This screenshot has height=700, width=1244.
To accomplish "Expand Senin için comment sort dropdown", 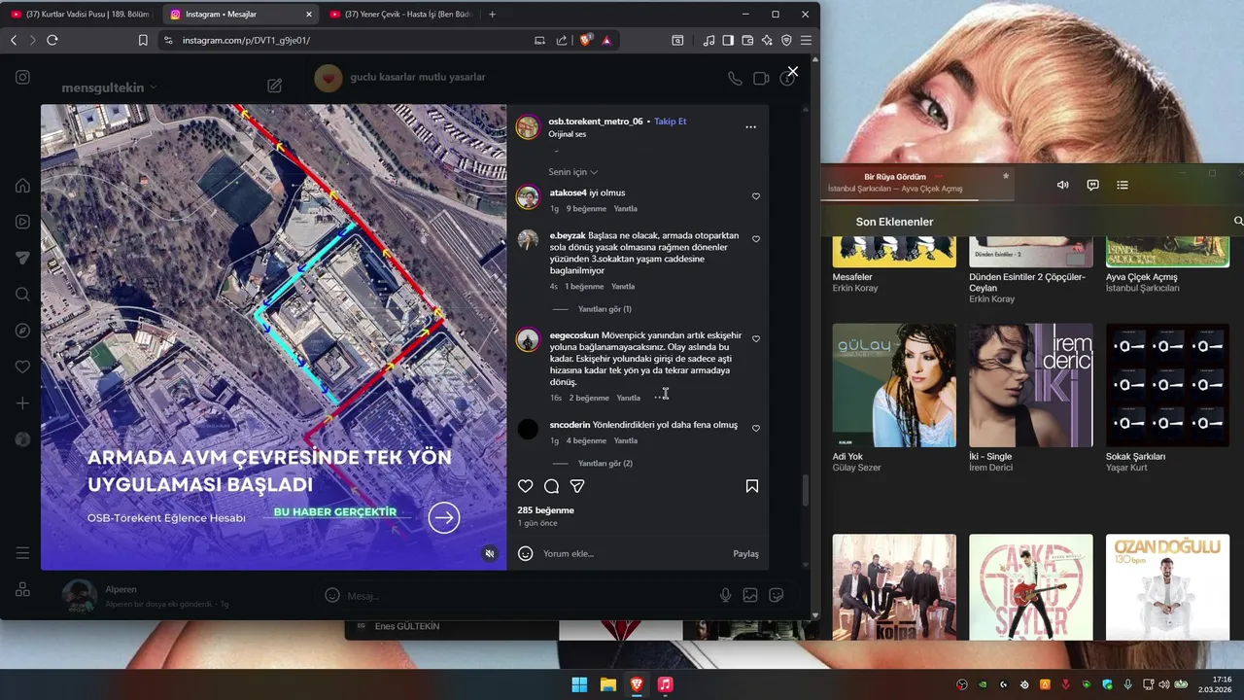I will point(572,172).
